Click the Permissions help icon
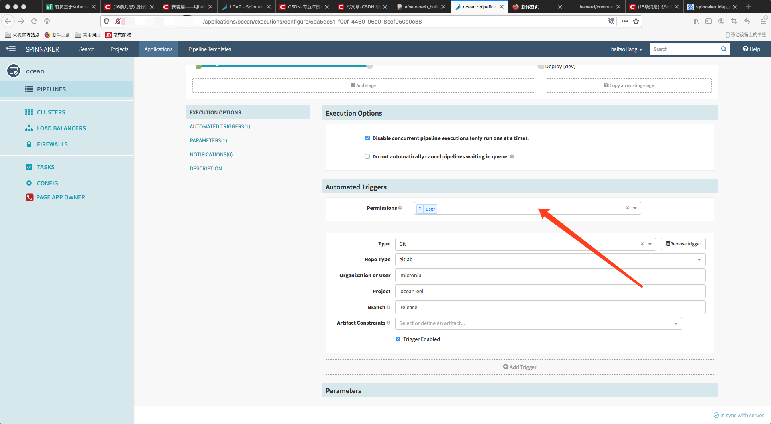The height and width of the screenshot is (424, 771). tap(400, 208)
